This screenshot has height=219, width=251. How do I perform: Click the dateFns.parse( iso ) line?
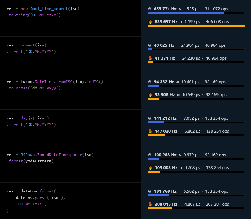click(x=41, y=198)
